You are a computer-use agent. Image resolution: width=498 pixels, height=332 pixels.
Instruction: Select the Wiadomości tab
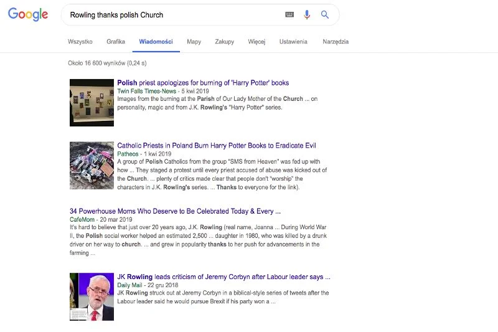[x=156, y=42]
